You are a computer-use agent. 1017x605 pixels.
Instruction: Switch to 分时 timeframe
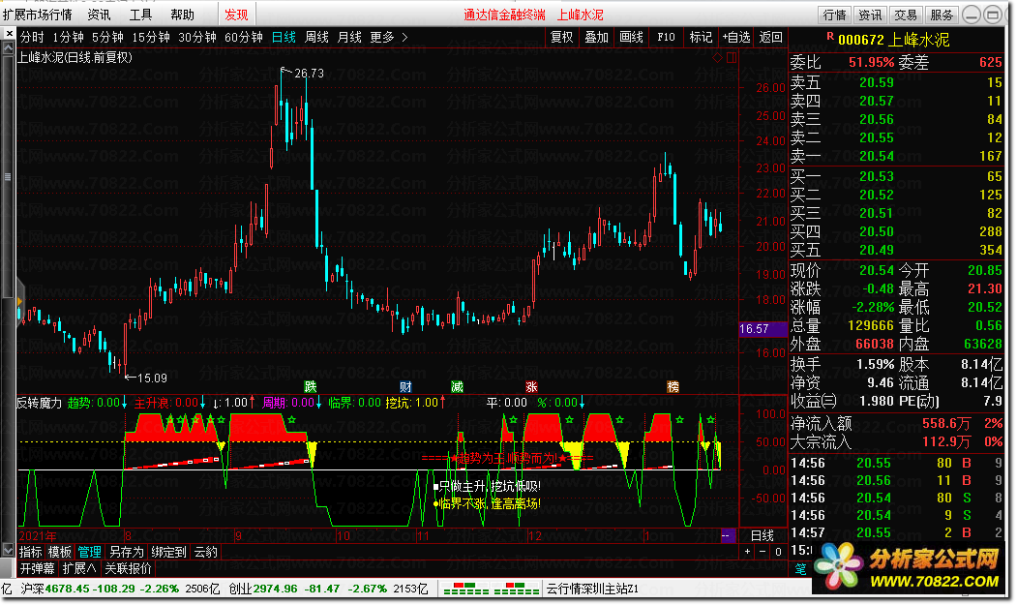(33, 37)
